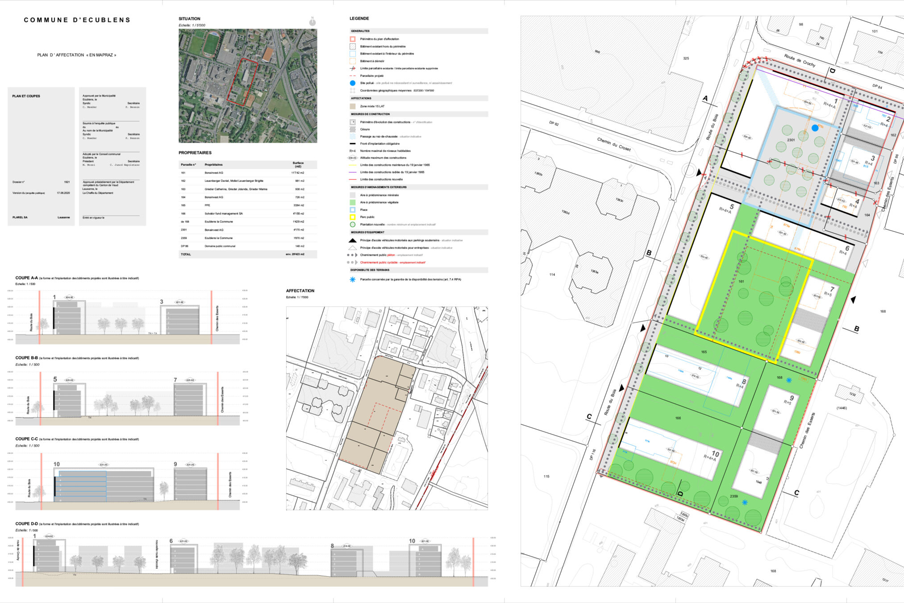Click the COUPE A-A section drawing

(128, 317)
